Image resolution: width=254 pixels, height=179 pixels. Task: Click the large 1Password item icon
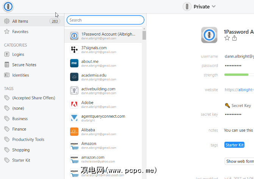pos(209,35)
